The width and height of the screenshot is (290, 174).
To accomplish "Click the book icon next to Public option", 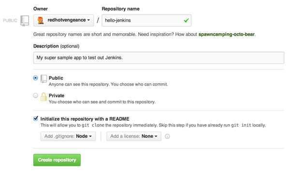I will (43, 79).
